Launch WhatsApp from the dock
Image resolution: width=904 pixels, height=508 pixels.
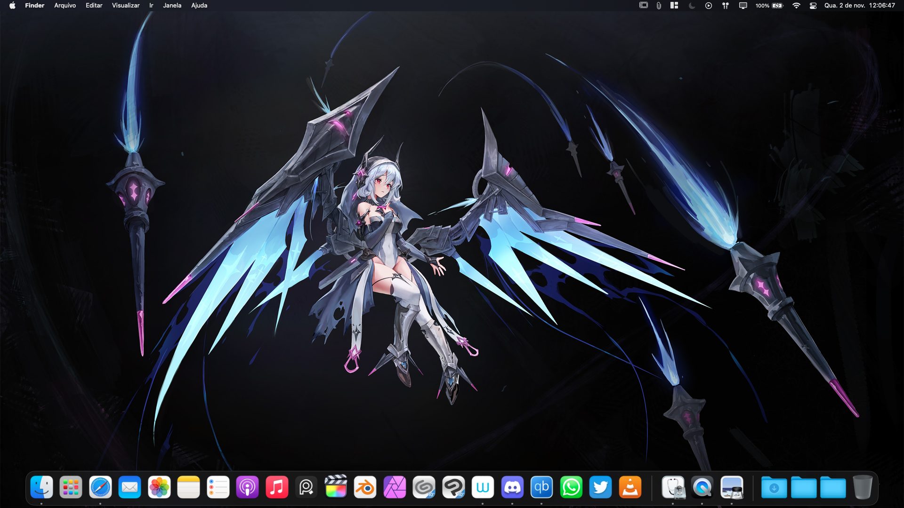(x=571, y=487)
